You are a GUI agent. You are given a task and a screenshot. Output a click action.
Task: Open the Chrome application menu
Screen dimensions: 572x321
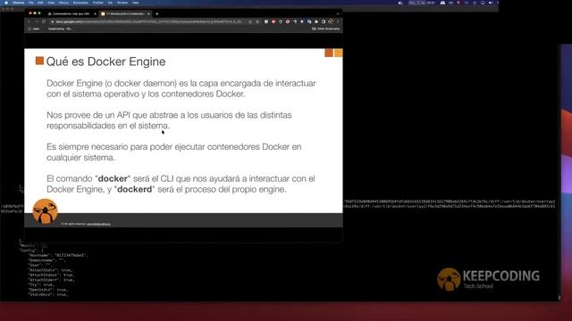click(18, 3)
